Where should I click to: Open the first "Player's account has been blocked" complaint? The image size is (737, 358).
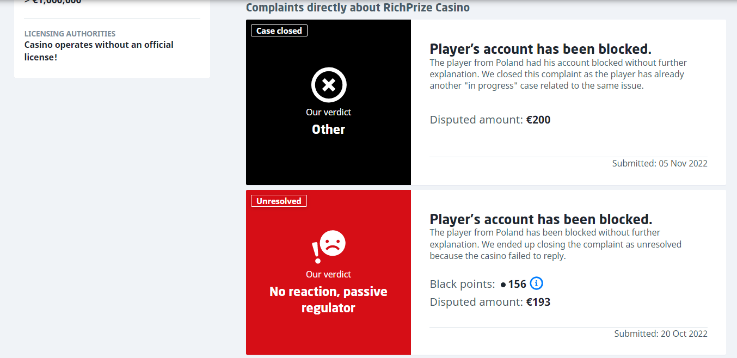[x=541, y=49]
